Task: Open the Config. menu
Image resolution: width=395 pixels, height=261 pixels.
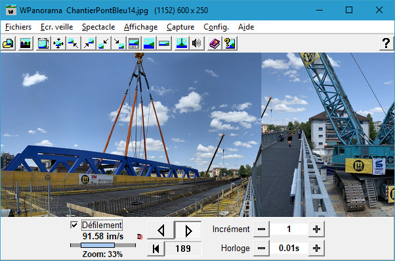Action: click(x=216, y=27)
